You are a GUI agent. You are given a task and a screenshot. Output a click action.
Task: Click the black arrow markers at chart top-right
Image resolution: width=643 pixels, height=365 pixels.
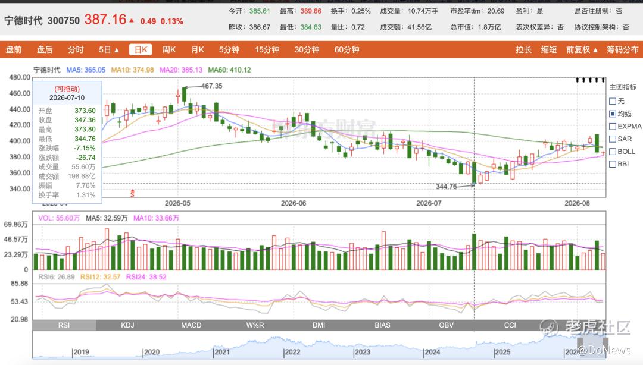(x=590, y=80)
